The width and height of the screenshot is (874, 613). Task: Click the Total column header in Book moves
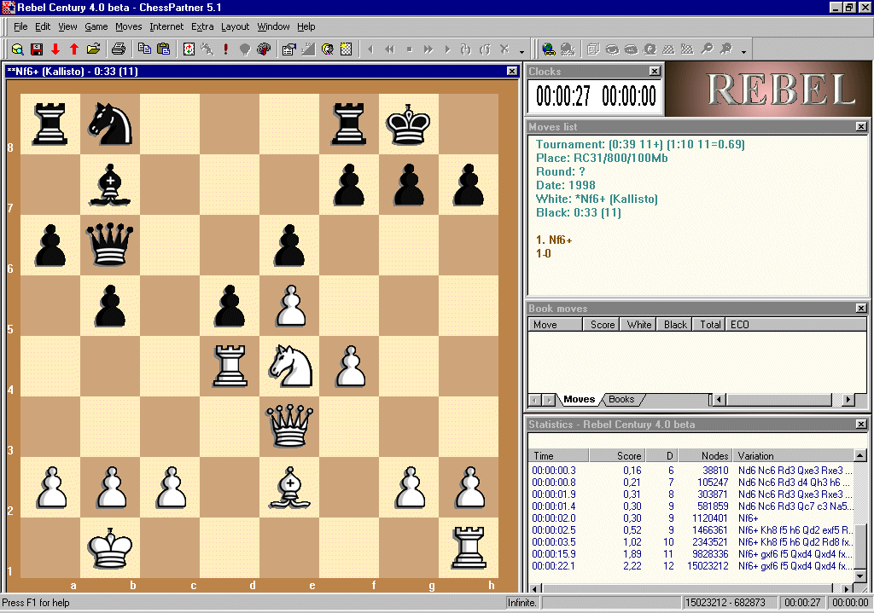click(x=710, y=325)
